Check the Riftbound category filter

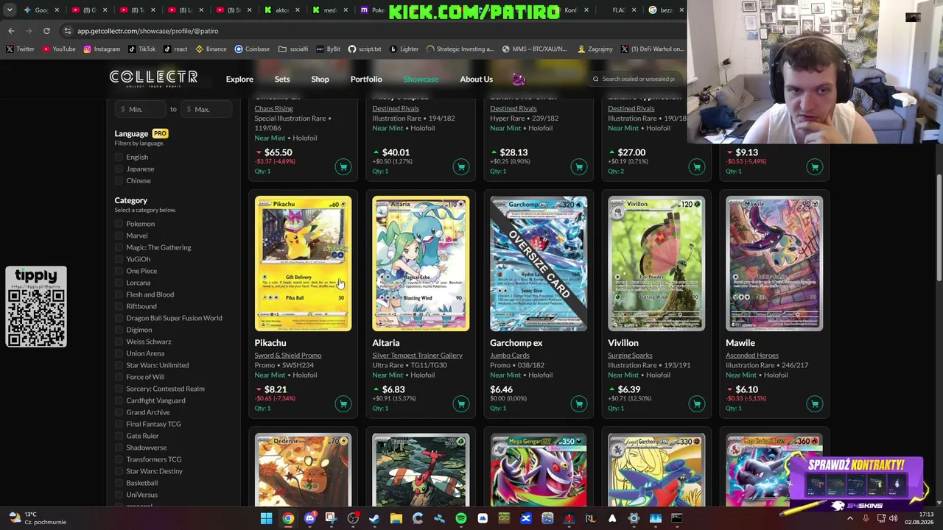coord(119,306)
